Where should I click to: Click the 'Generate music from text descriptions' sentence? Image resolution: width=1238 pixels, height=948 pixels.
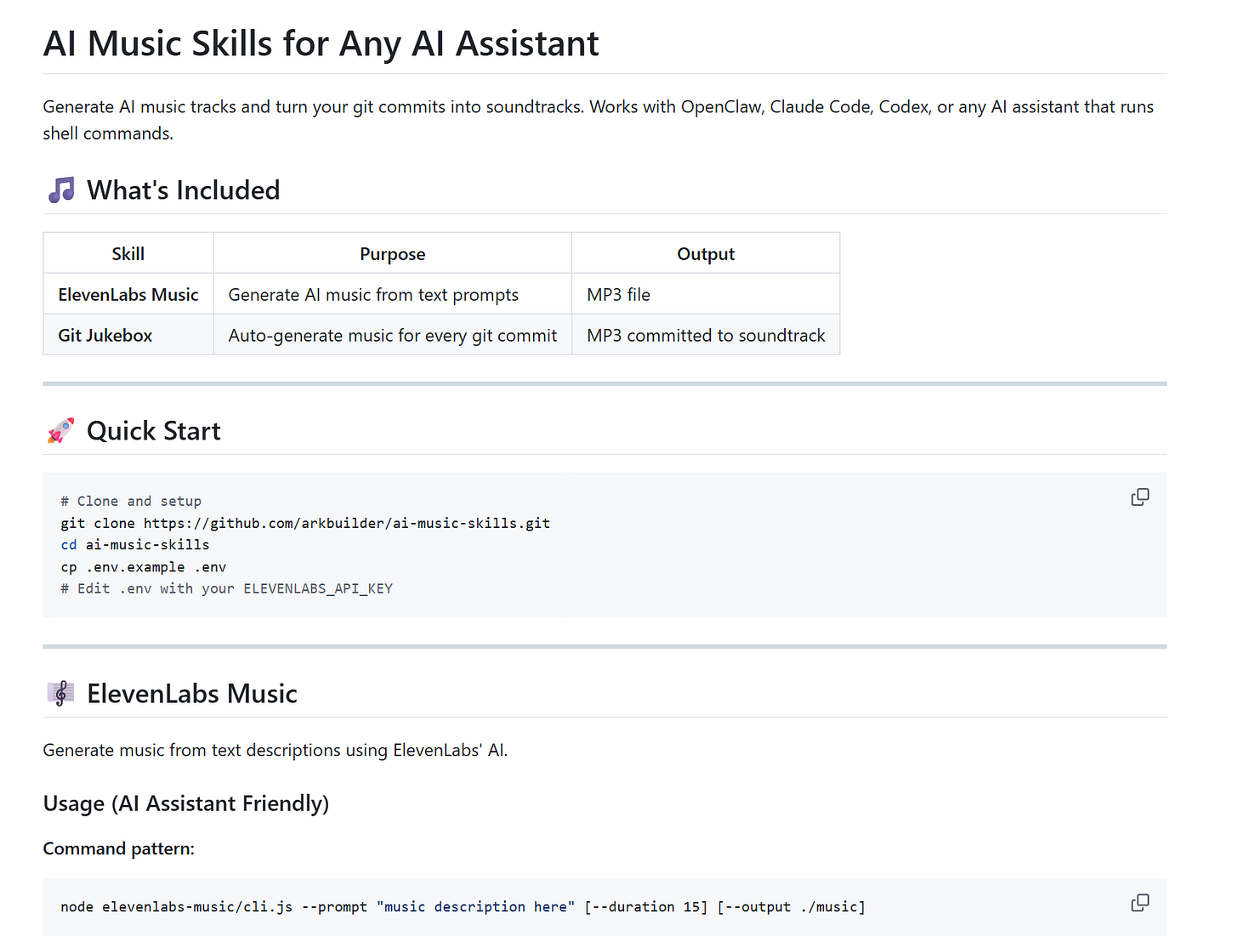pyautogui.click(x=275, y=750)
